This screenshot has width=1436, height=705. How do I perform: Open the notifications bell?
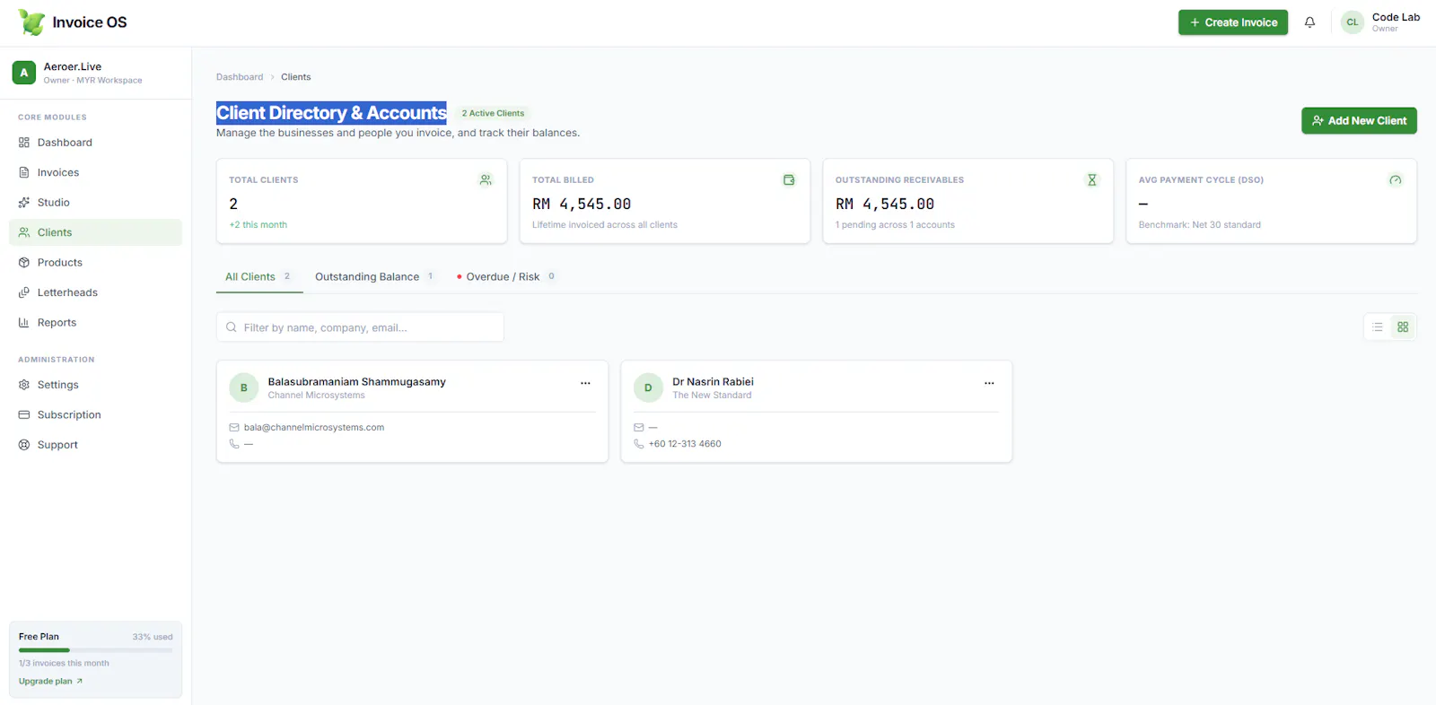pyautogui.click(x=1309, y=22)
